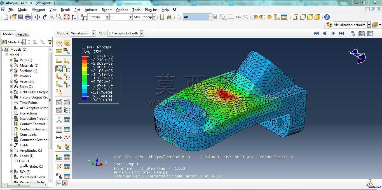The image size is (382, 190).
Task: Click the Cycle Views arrows icon
Action: tap(74, 17)
